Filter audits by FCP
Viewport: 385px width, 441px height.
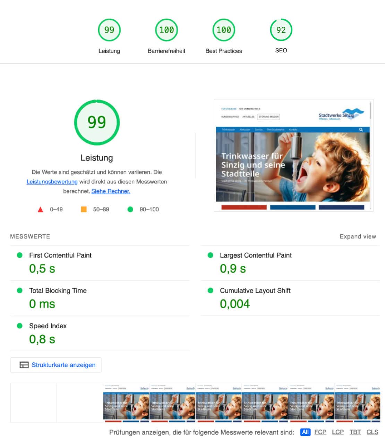pyautogui.click(x=320, y=432)
